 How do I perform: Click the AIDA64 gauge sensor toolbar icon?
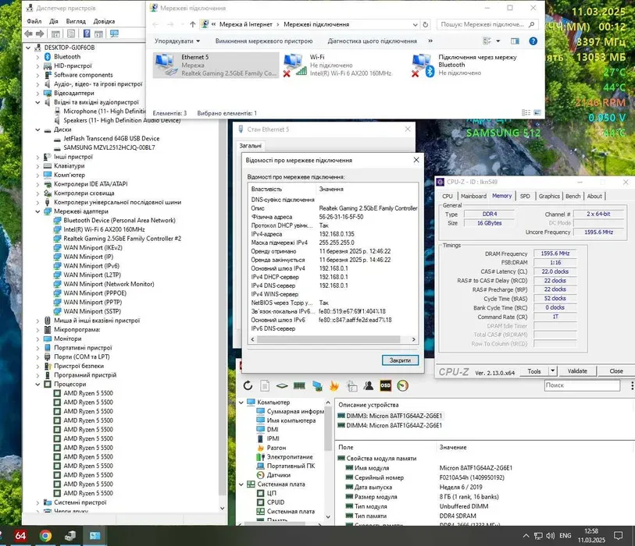click(x=402, y=386)
